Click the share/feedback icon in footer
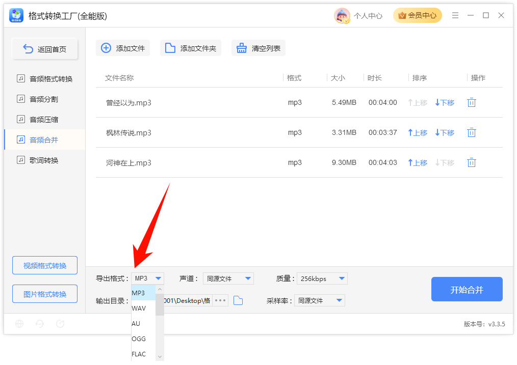Screen dimensions: 517x365 pyautogui.click(x=60, y=324)
